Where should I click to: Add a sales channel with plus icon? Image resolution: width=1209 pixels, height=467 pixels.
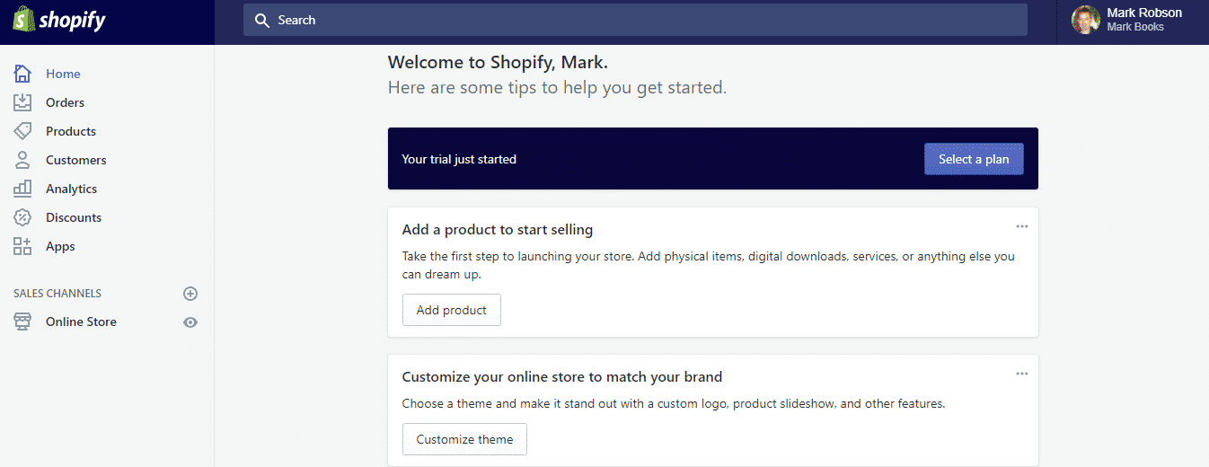tap(190, 294)
